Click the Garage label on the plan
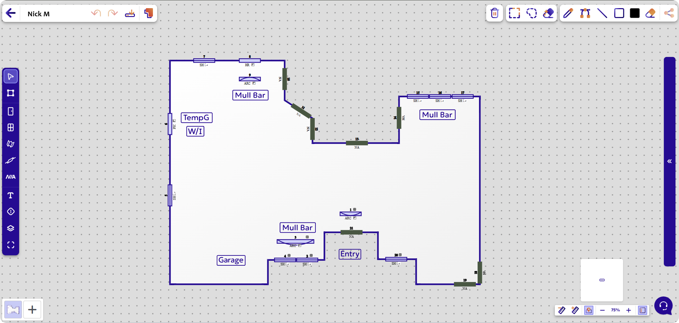 [231, 260]
